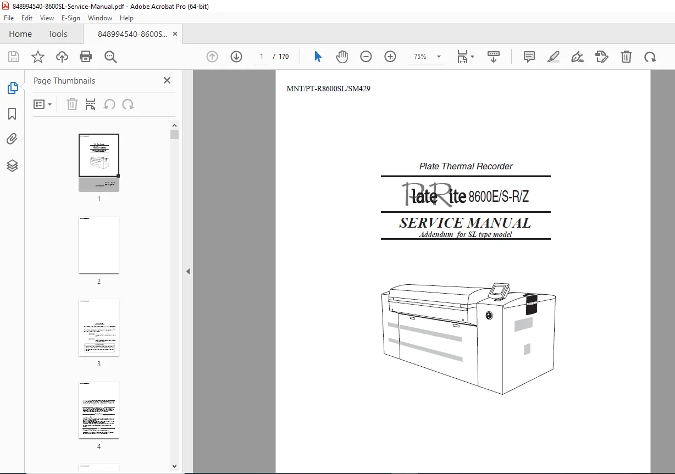
Task: Go to previous page arrow
Action: click(x=212, y=57)
